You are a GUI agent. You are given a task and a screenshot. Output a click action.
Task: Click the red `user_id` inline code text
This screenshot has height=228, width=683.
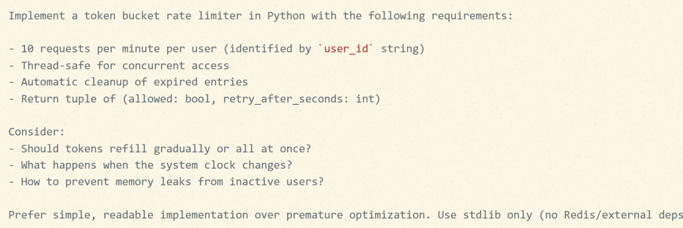(347, 49)
